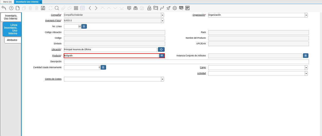Viewport: 322px width, 136px height.
Task: Open the find record magnifier icon
Action: pyautogui.click(x=57, y=8)
